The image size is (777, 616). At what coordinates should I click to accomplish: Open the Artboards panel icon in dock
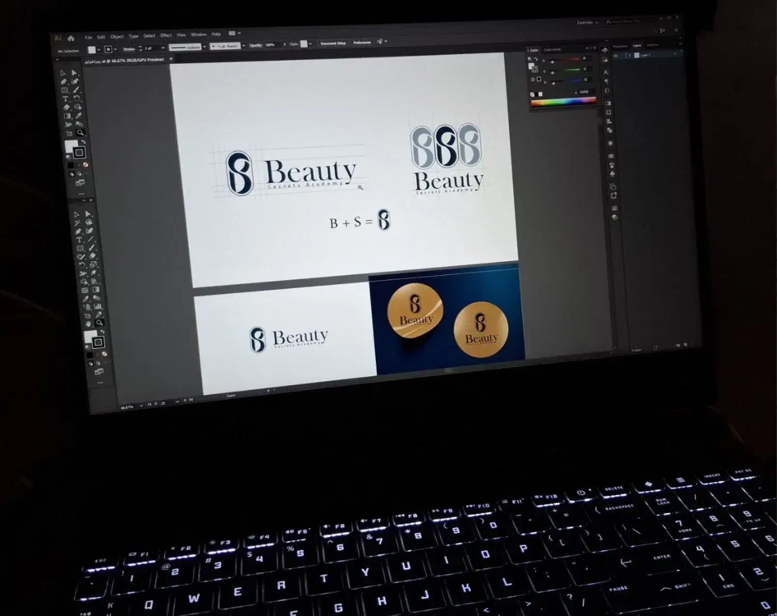[x=613, y=186]
